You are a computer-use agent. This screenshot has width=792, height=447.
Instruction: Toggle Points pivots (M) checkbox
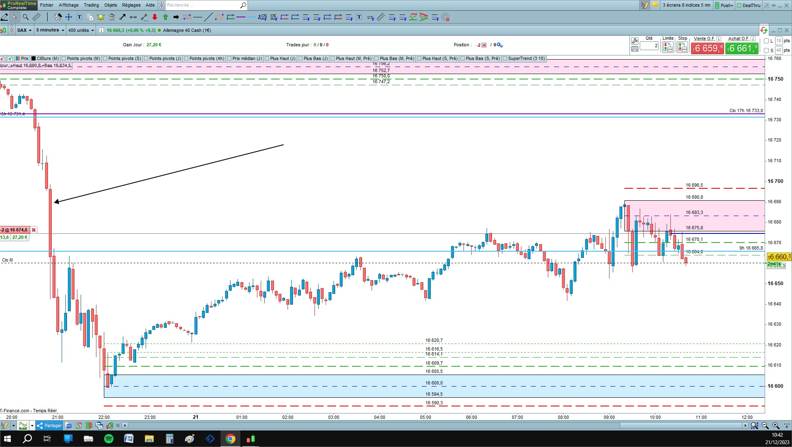coord(64,58)
